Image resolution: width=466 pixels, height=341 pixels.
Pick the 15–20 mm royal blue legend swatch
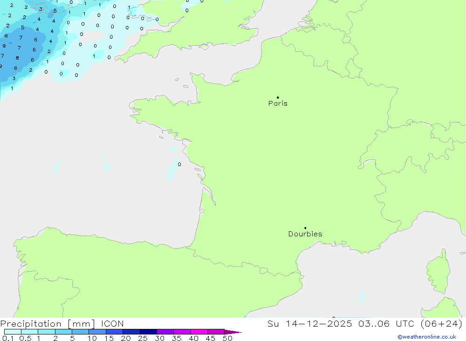115,332
